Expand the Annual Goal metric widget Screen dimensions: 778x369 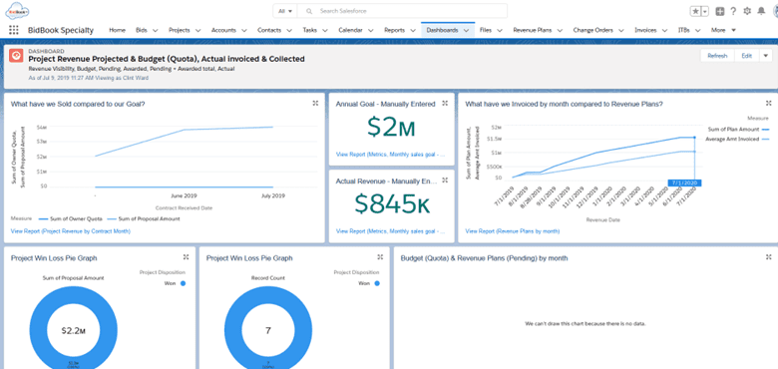click(x=445, y=103)
